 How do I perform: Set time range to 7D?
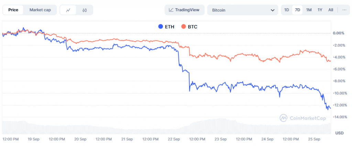(x=297, y=10)
